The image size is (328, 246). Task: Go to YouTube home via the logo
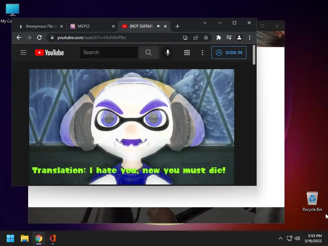[x=49, y=53]
